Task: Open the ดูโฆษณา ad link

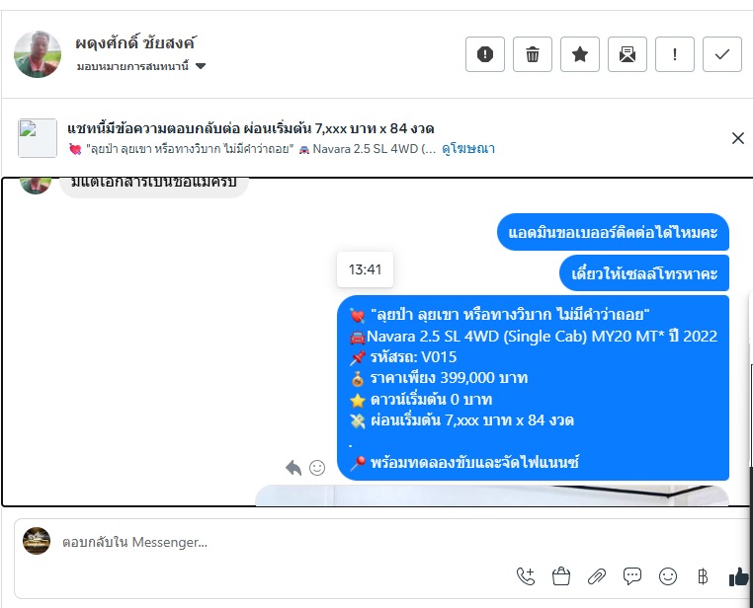Action: point(468,149)
